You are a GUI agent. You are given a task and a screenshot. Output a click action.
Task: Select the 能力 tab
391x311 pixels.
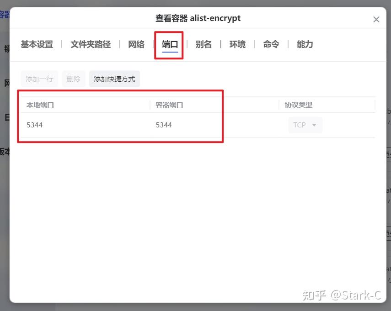305,44
